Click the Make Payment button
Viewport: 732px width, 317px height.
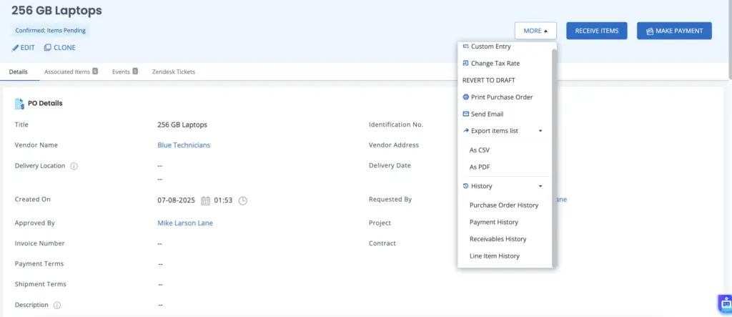[674, 31]
